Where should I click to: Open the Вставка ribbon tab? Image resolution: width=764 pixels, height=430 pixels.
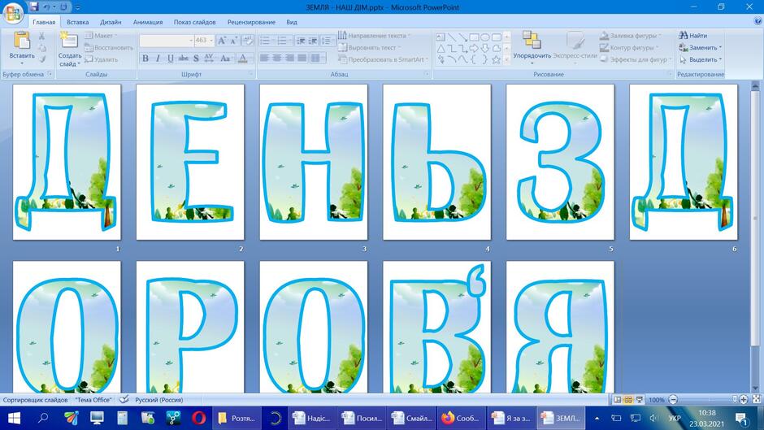click(x=77, y=22)
